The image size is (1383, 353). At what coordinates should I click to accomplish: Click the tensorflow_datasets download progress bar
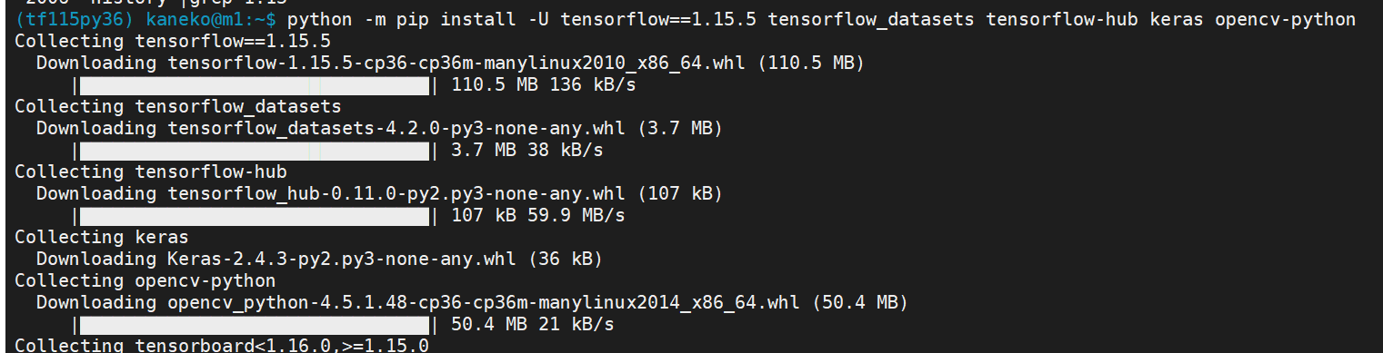tap(255, 151)
